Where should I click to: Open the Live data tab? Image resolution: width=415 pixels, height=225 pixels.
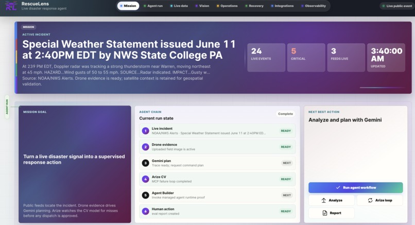pos(179,6)
